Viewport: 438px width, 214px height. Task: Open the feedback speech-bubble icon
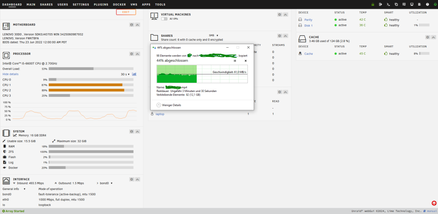(404, 4)
